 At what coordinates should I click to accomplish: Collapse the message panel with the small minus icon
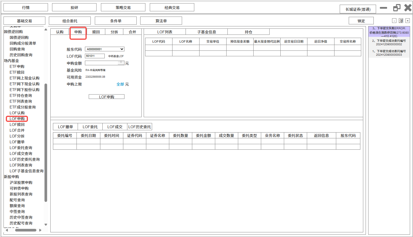tap(394, 21)
